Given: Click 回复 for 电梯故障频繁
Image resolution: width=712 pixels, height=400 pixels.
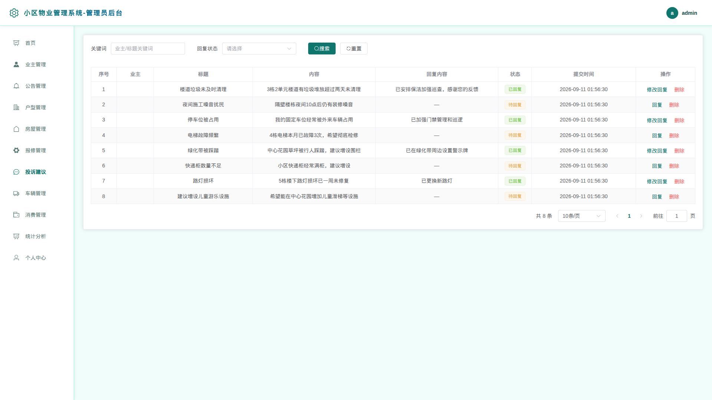Looking at the screenshot, I should point(657,136).
